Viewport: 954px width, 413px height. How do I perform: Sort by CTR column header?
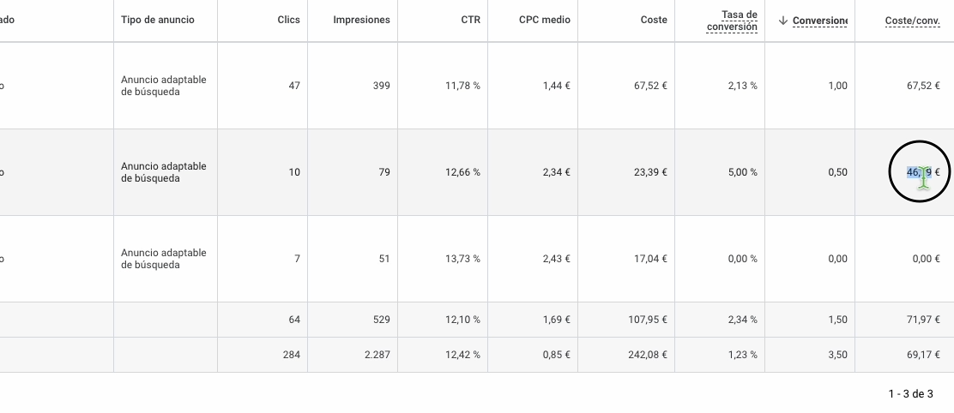470,20
